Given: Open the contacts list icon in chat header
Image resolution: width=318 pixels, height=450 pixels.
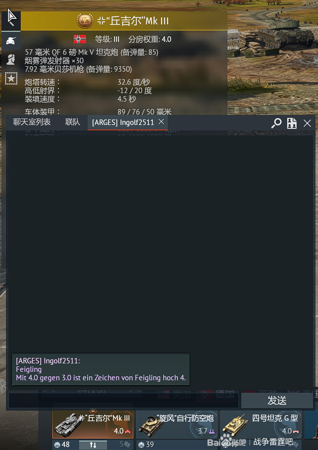Looking at the screenshot, I should (x=292, y=123).
